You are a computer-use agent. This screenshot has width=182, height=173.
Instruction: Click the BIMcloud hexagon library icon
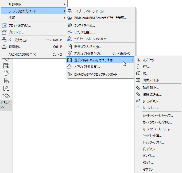point(70,18)
